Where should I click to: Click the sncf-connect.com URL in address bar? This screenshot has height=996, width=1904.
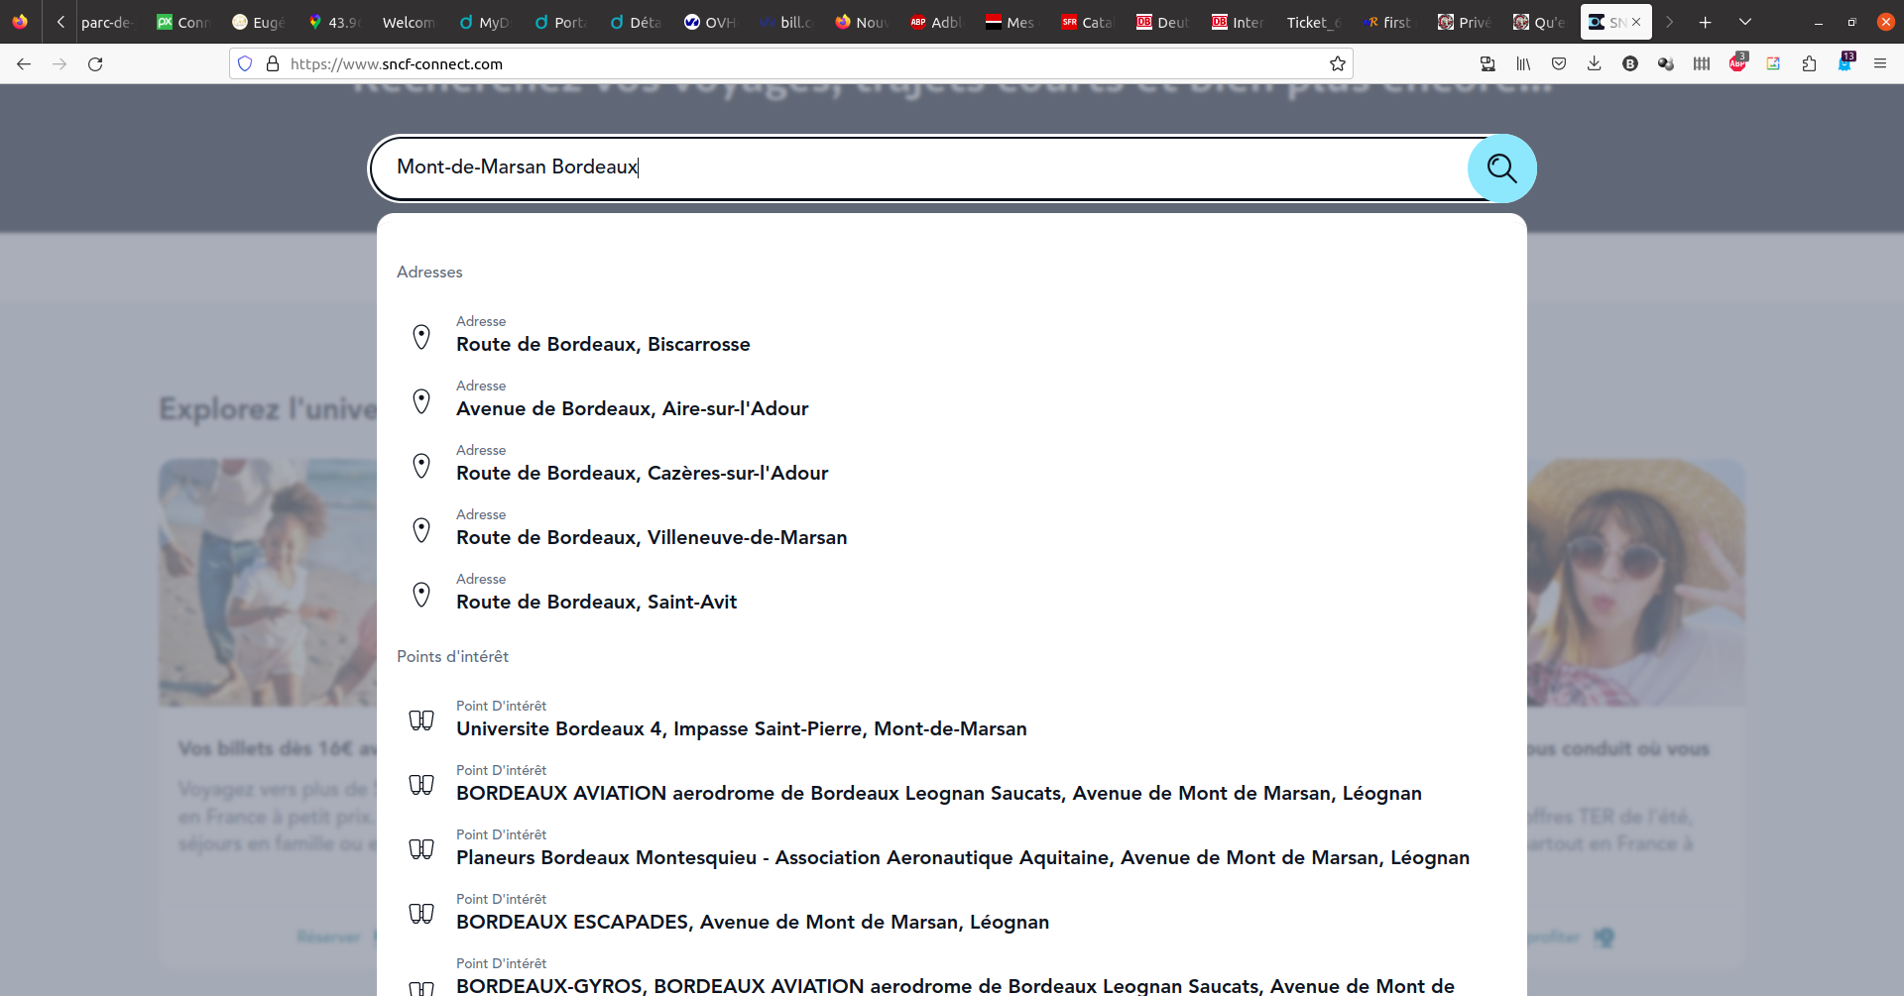point(397,63)
